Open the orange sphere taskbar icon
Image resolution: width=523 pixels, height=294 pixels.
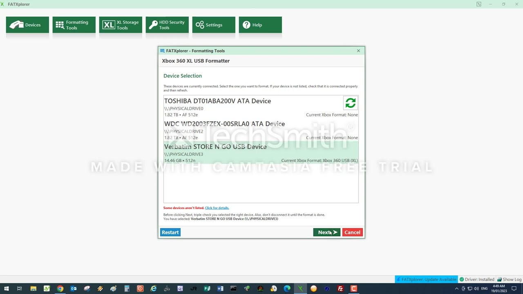click(313, 289)
